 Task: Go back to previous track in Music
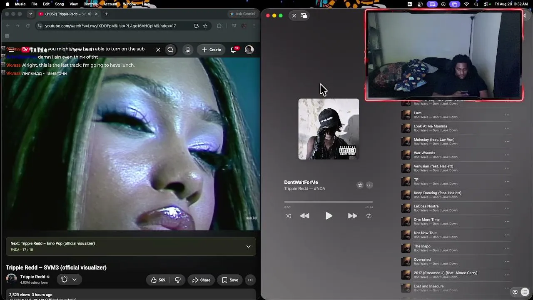(x=305, y=216)
